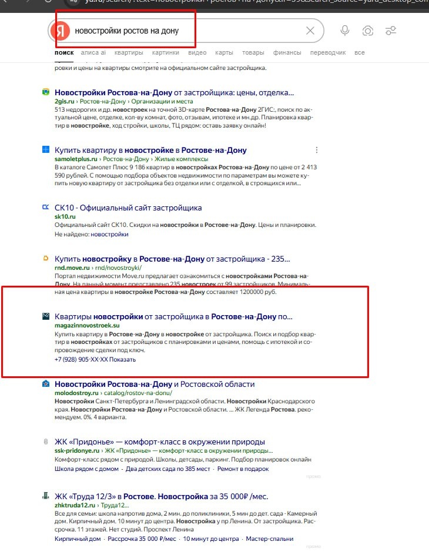Screen dimensions: 429x555
Task: Click the rnd.move.ru result favicon
Action: [x=46, y=258]
